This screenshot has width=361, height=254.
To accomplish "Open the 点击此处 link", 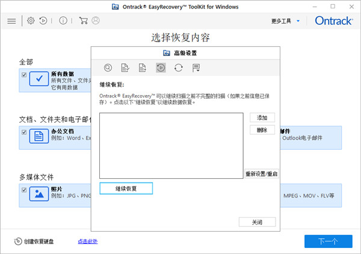I will pyautogui.click(x=88, y=241).
